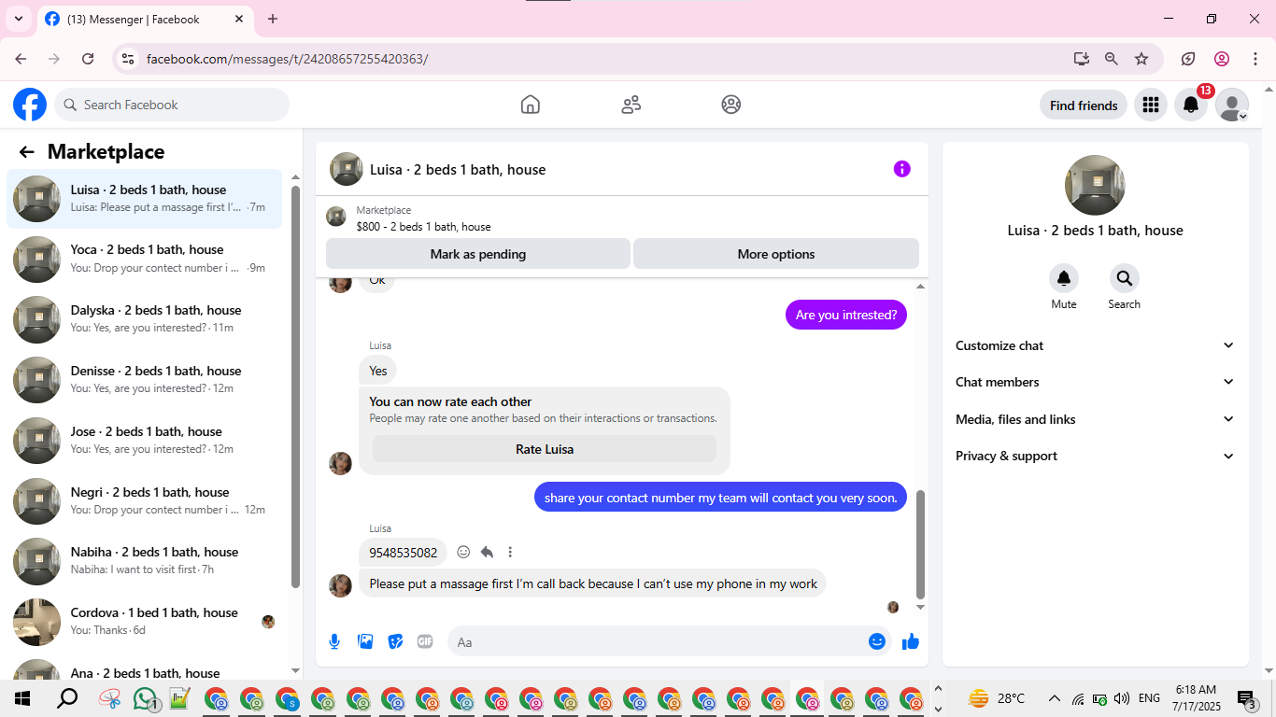Click the back arrow beside Marketplace
This screenshot has width=1276, height=717.
(x=26, y=152)
